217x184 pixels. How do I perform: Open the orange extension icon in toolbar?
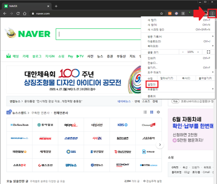click(170, 13)
